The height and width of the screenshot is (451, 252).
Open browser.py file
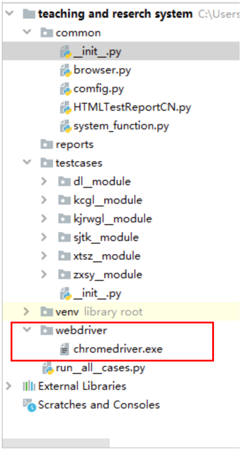point(102,70)
